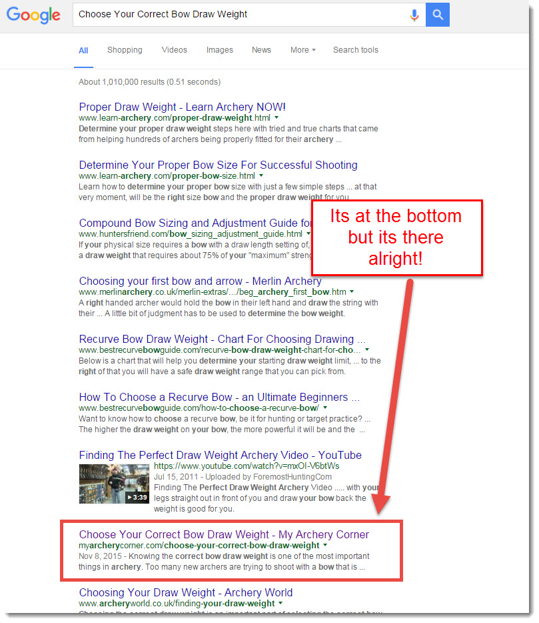Click 'Uploaded by ForemostHuntingCom' text
539x623 pixels.
coord(269,477)
